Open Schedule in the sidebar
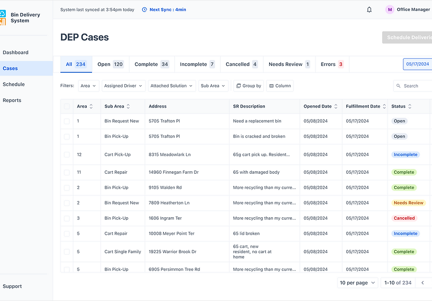This screenshot has height=301, width=432. [14, 84]
